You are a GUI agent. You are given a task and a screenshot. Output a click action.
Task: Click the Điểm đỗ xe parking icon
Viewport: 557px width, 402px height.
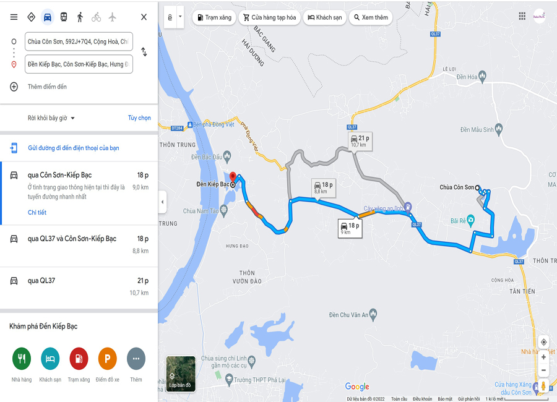[107, 359]
